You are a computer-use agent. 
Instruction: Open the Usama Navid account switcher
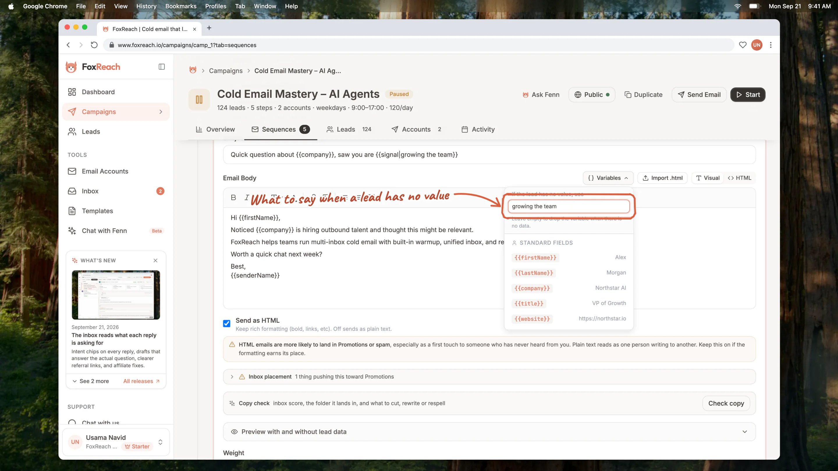116,442
